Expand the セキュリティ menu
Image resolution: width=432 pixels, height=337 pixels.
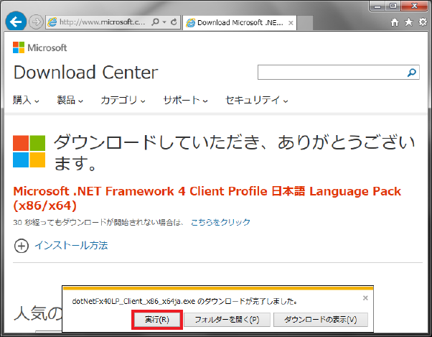[257, 100]
